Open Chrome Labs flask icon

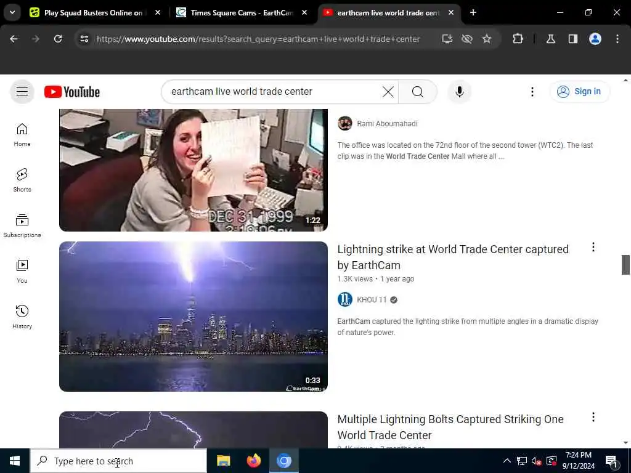551,39
